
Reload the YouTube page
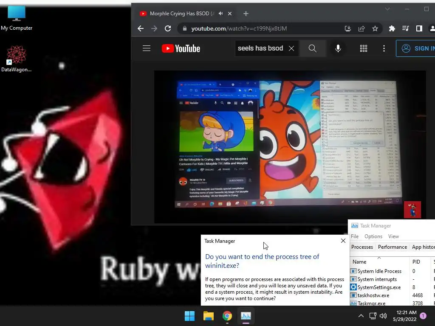pos(168,28)
